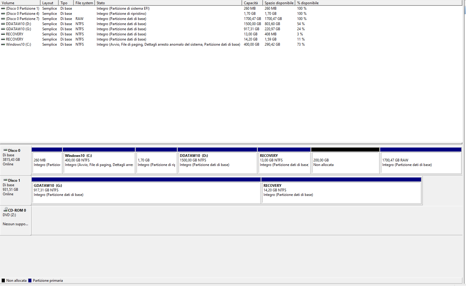
Task: Click the "931,51 GB" size under Disco 1
Action: pyautogui.click(x=11, y=190)
